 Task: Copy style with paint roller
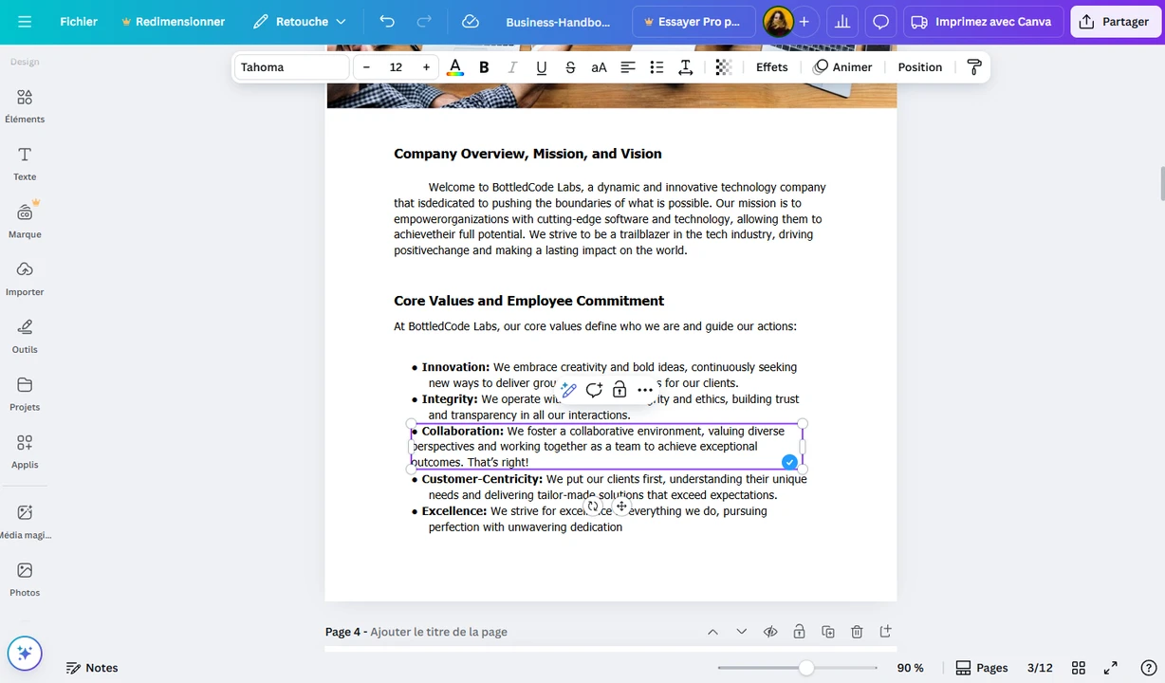(x=973, y=67)
